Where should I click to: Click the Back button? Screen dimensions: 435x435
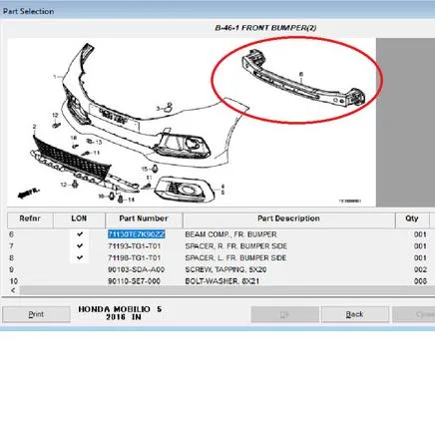pos(354,314)
